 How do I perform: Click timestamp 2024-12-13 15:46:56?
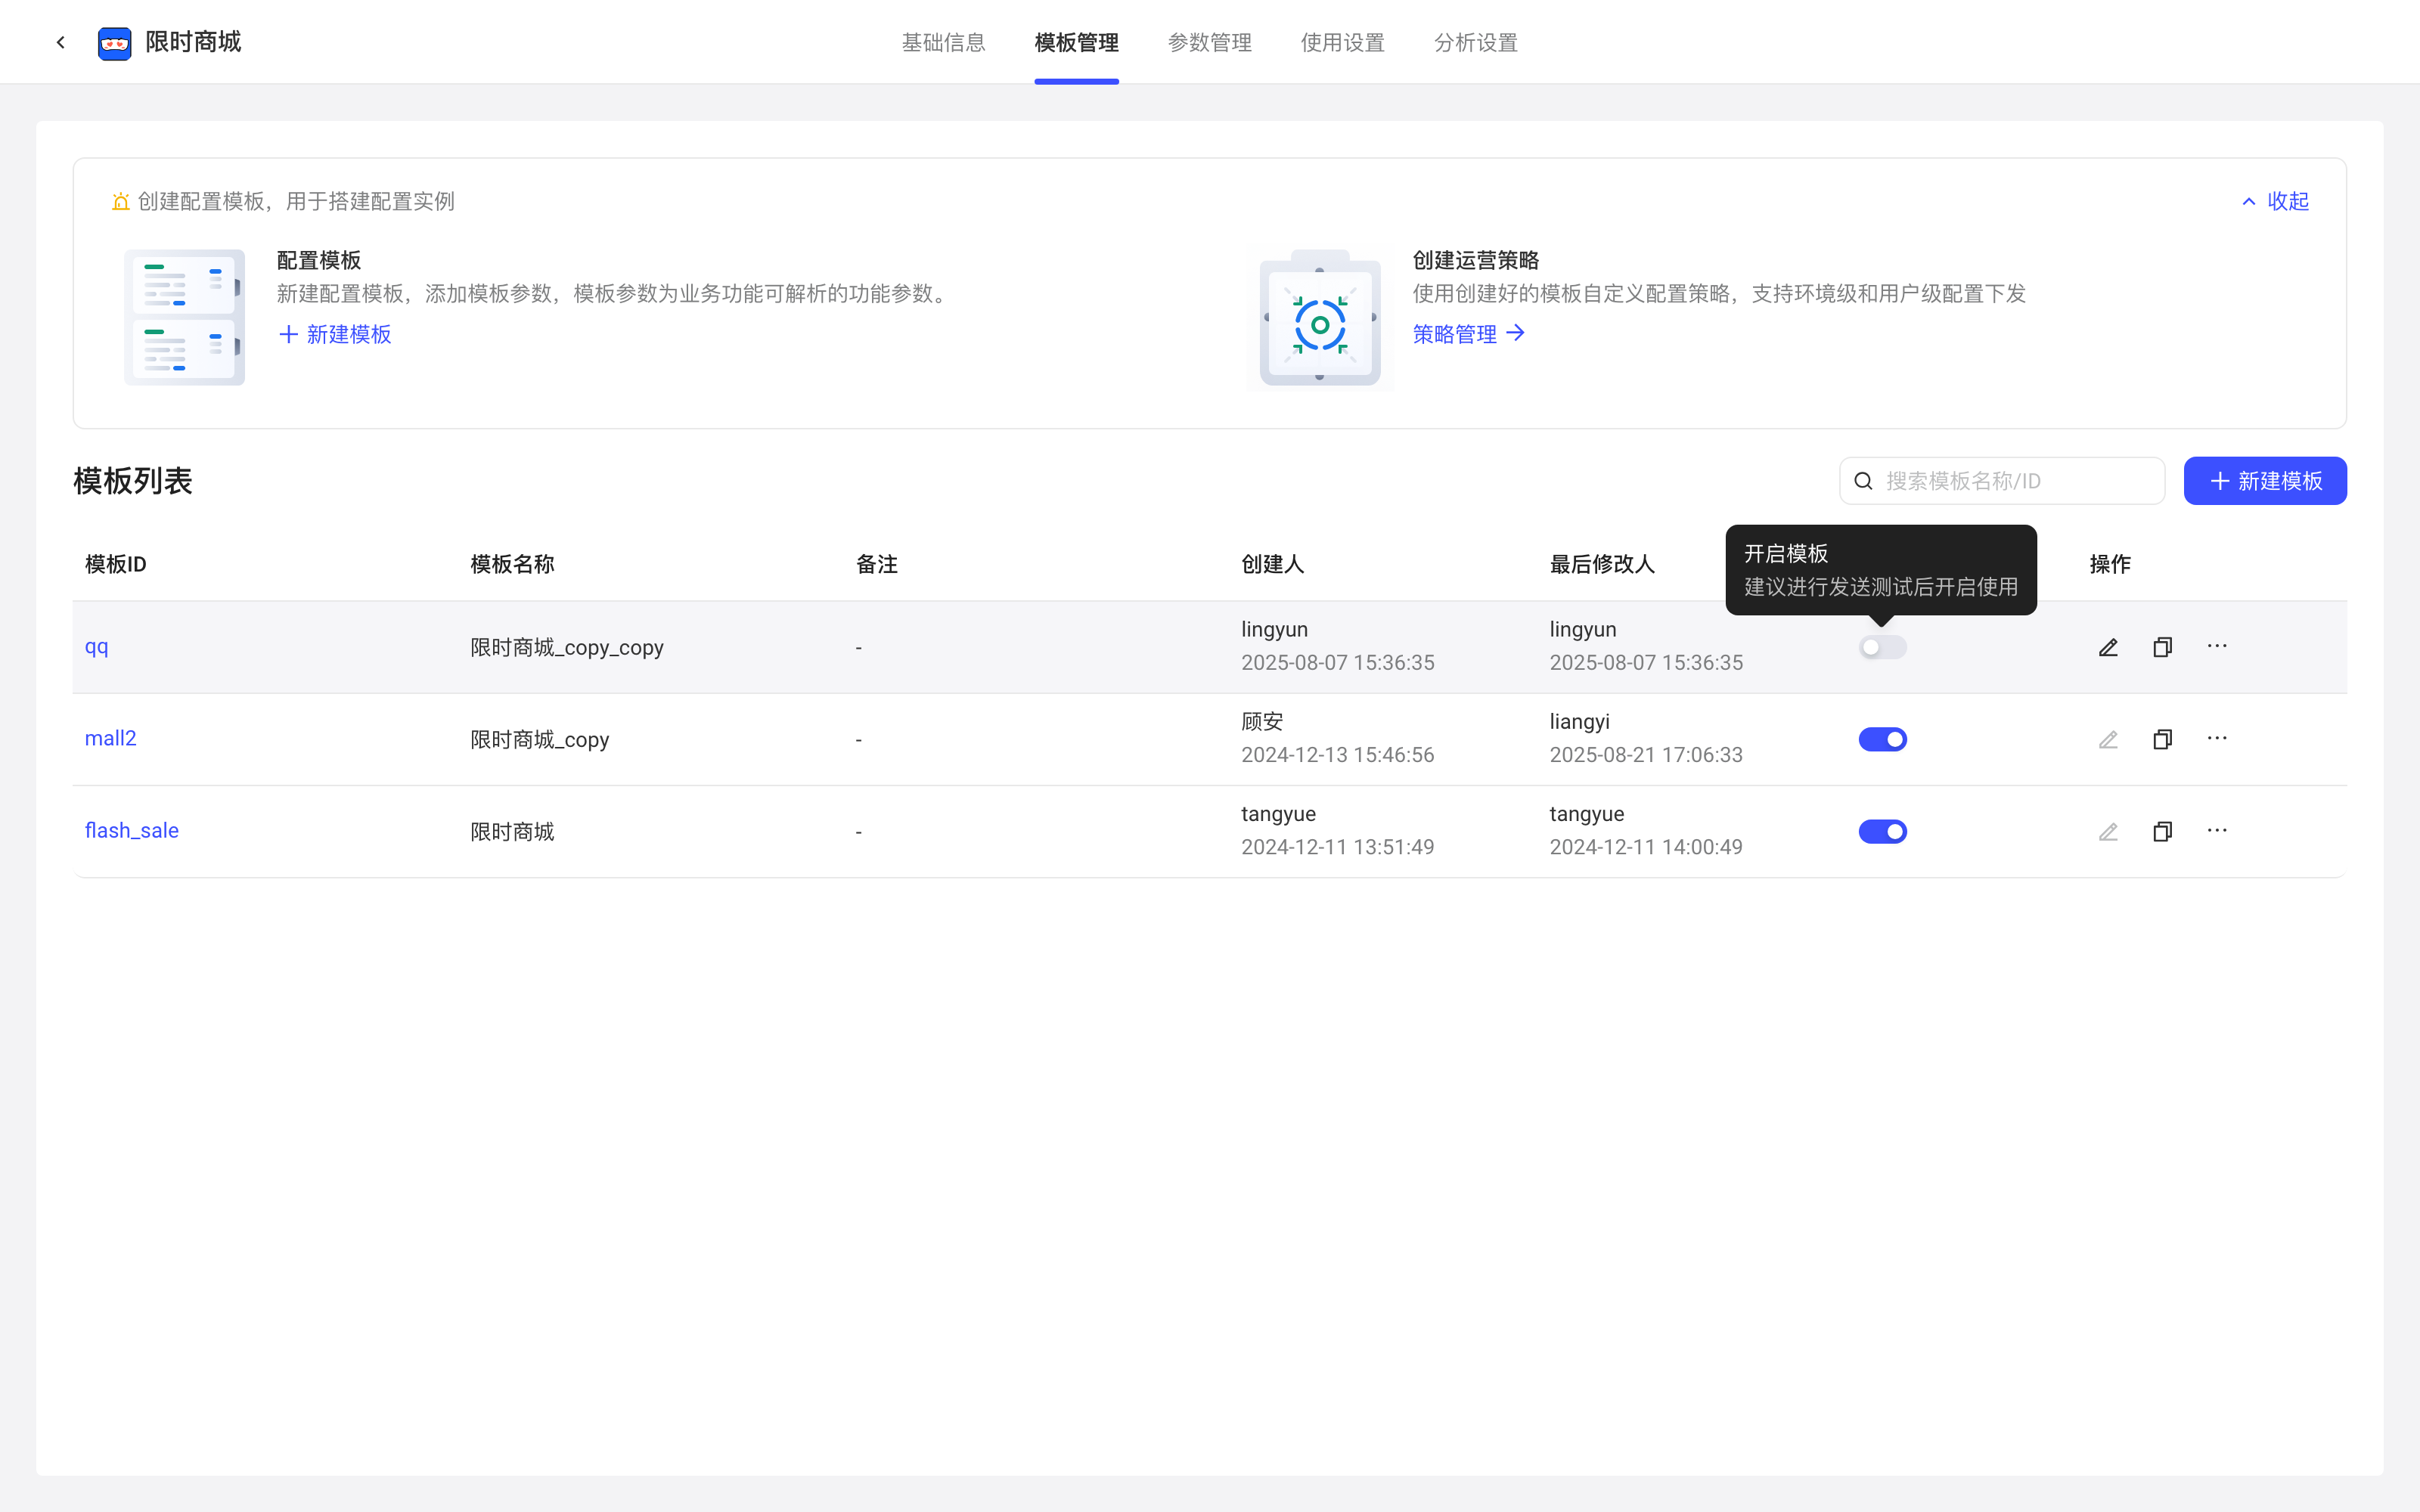(1337, 755)
